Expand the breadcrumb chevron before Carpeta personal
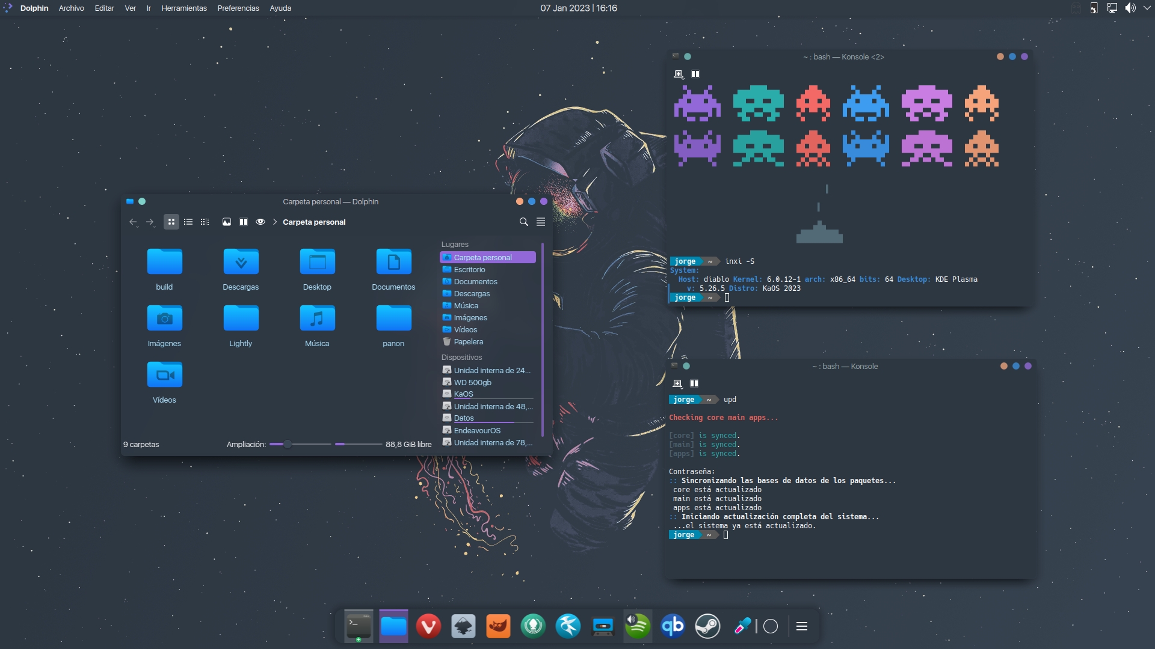The width and height of the screenshot is (1155, 649). click(x=275, y=222)
